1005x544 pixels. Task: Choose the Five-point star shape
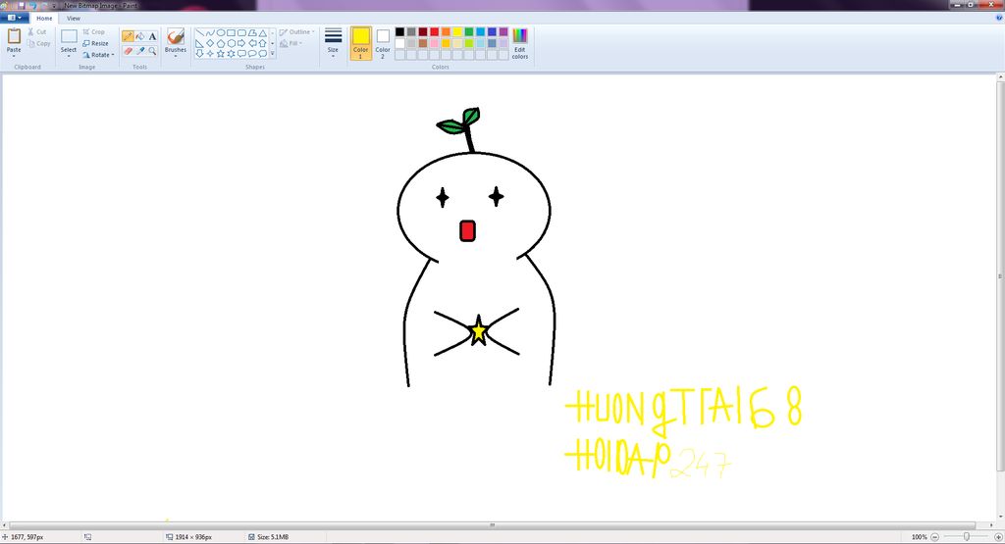221,53
